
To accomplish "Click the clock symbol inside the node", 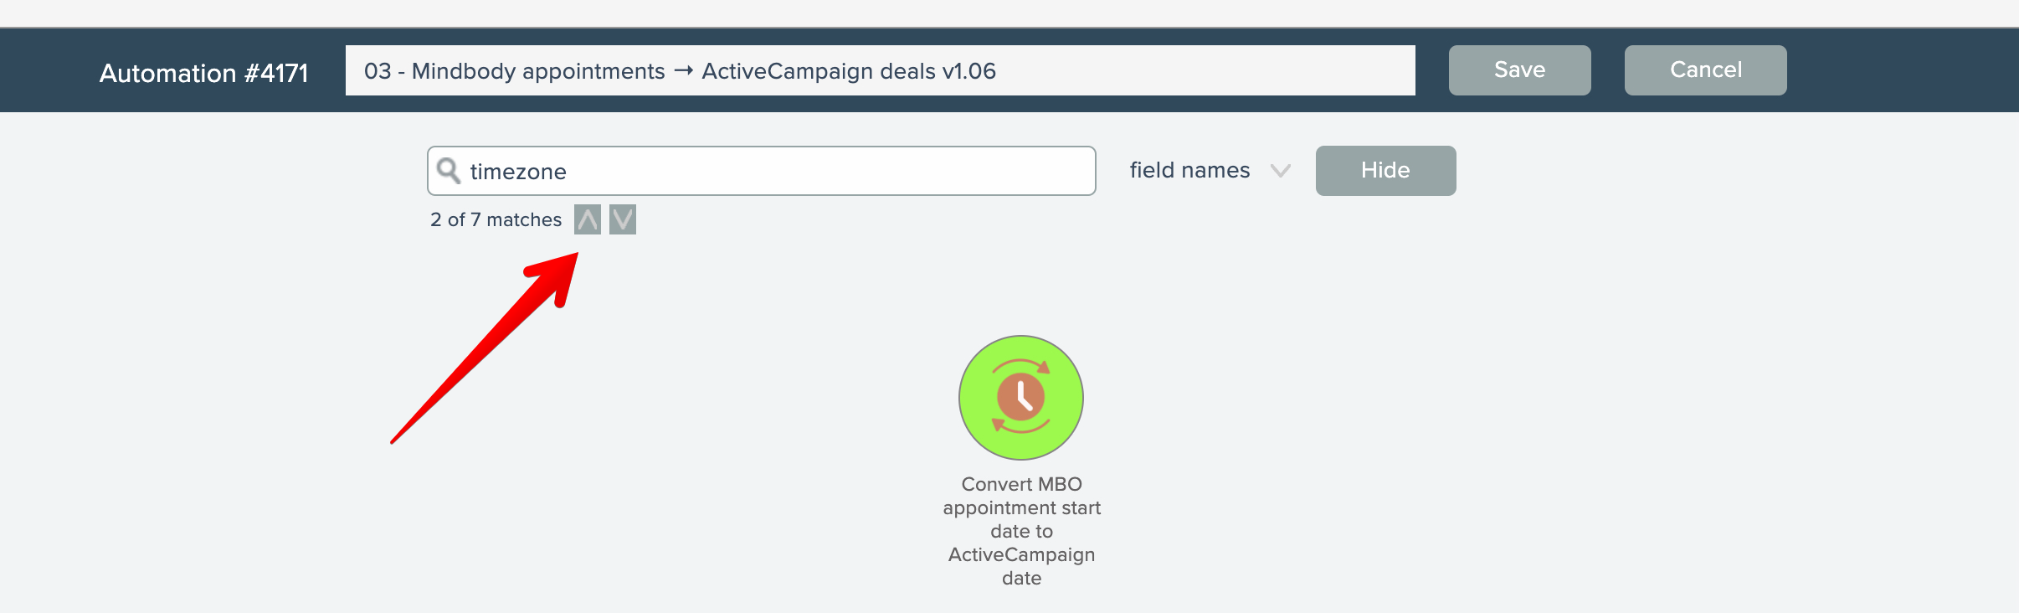I will click(1021, 396).
